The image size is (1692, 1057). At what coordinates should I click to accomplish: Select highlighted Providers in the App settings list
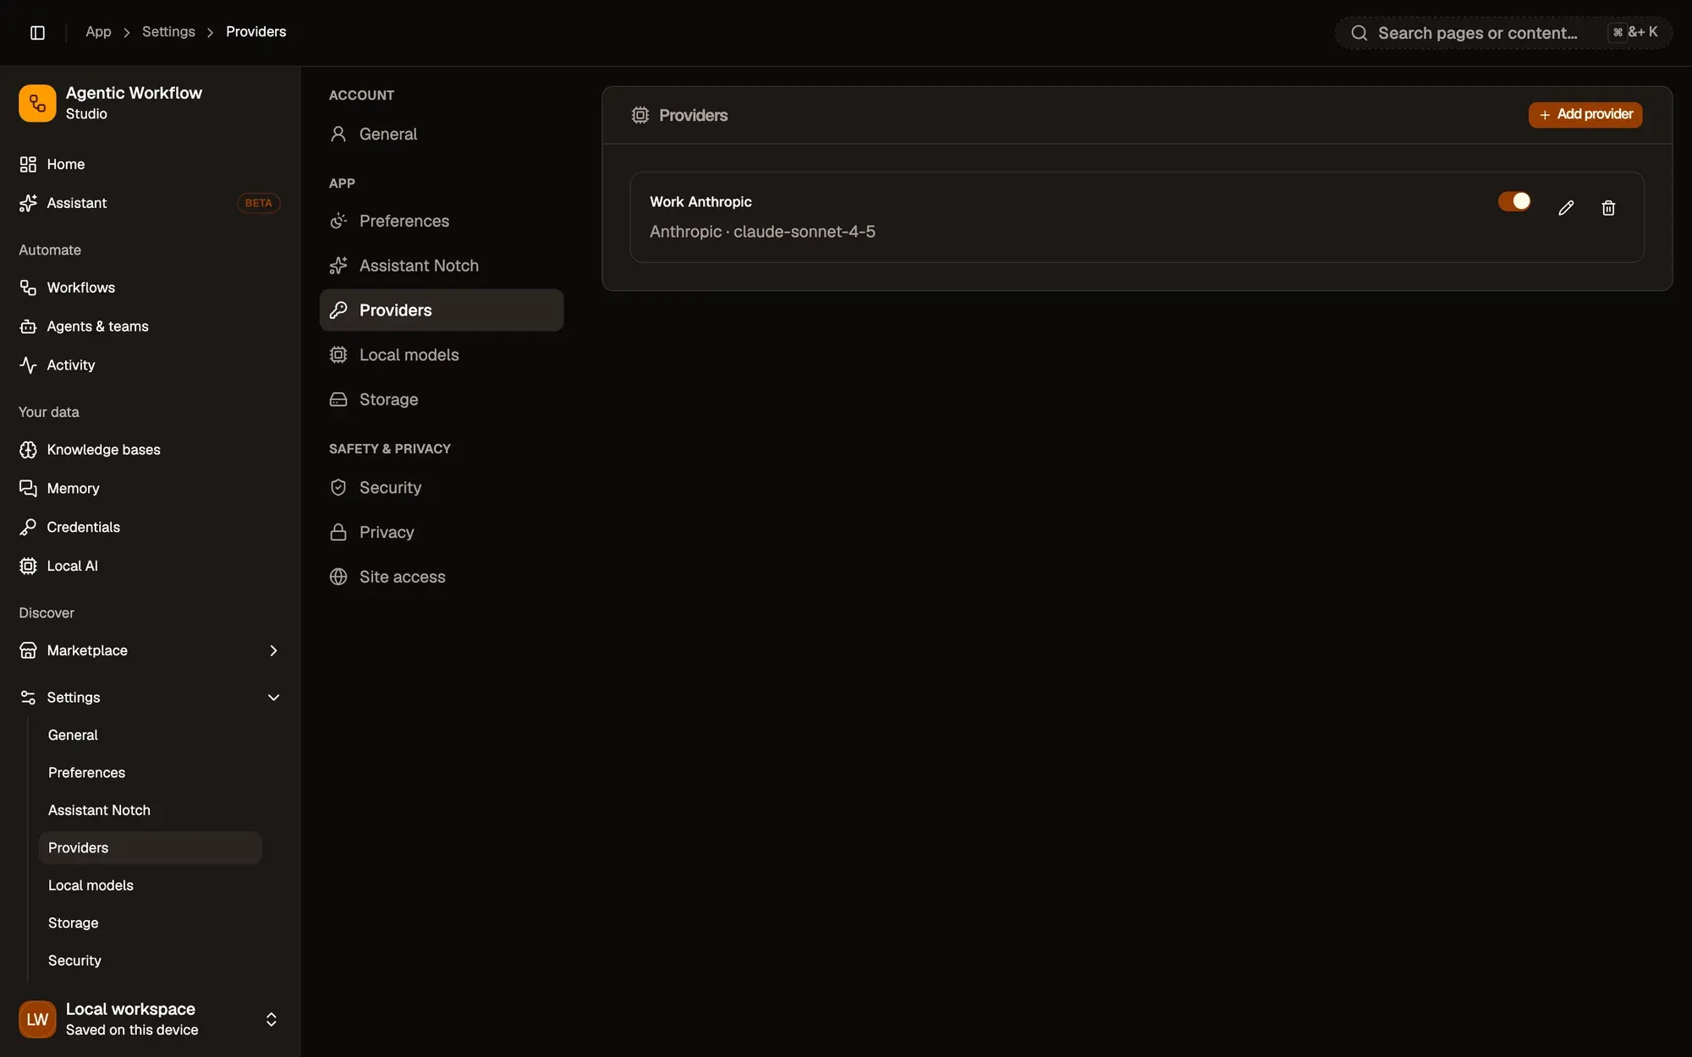tap(442, 310)
